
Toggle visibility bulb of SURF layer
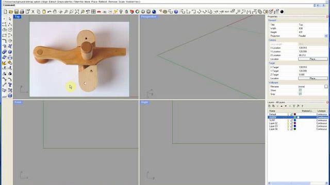pyautogui.click(x=288, y=120)
